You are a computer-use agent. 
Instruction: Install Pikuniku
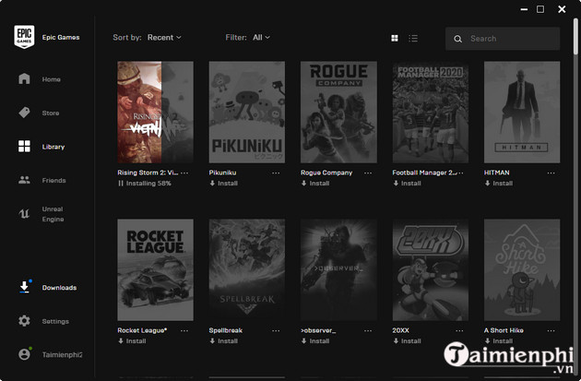(224, 183)
